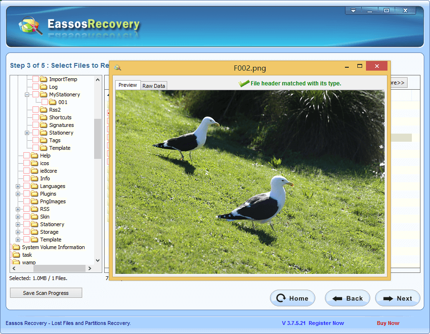Tick the checkbox for the Help folder
This screenshot has height=334, width=430.
pyautogui.click(x=27, y=155)
